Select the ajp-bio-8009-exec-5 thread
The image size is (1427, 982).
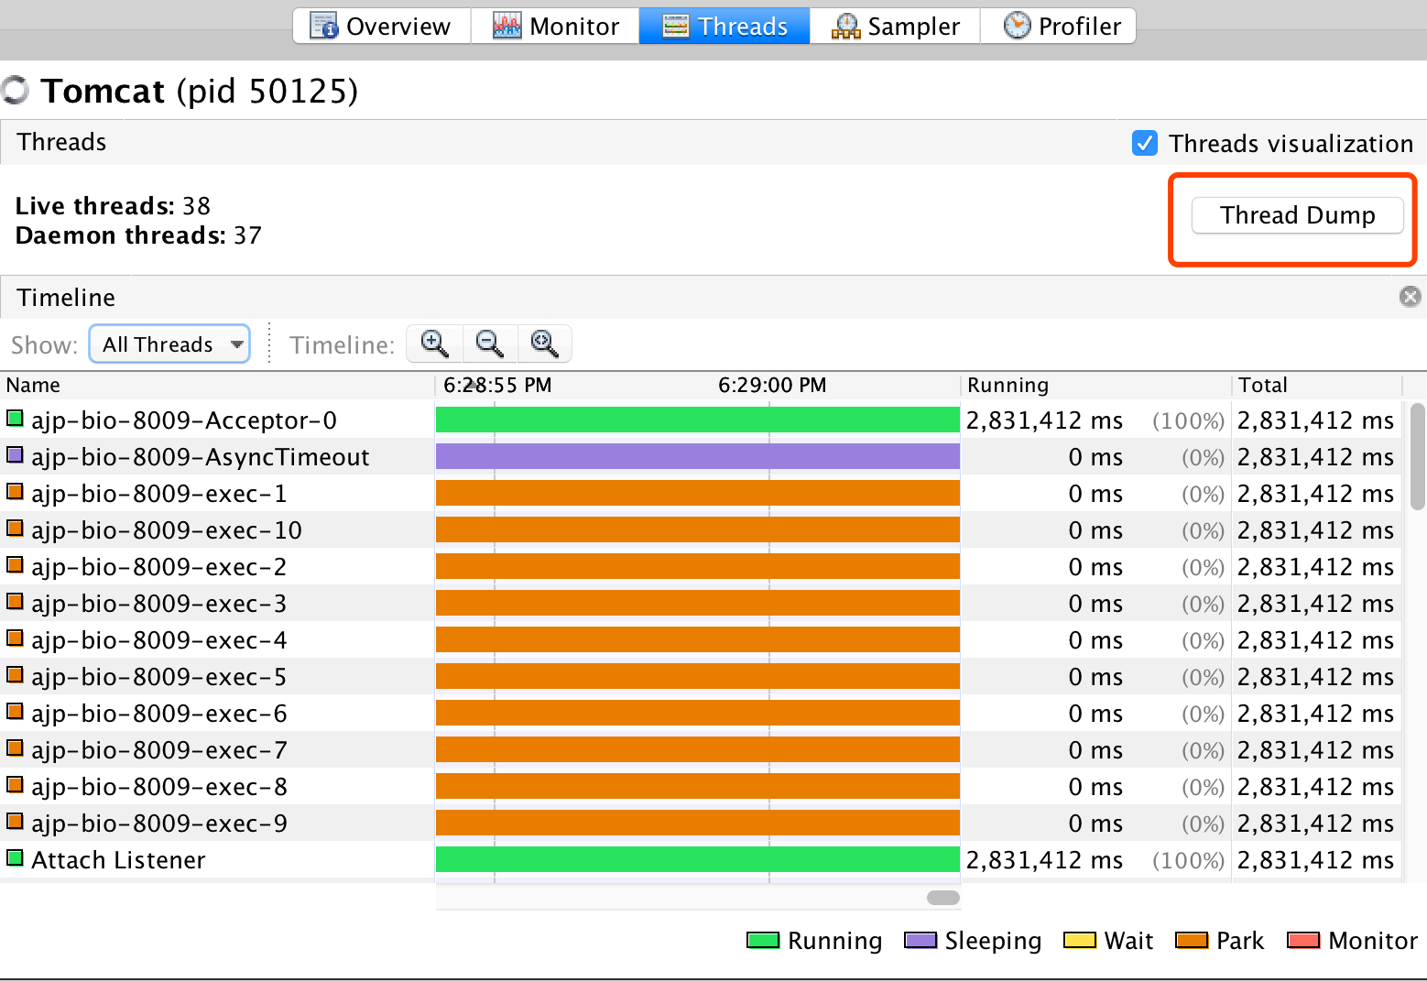(x=701, y=677)
